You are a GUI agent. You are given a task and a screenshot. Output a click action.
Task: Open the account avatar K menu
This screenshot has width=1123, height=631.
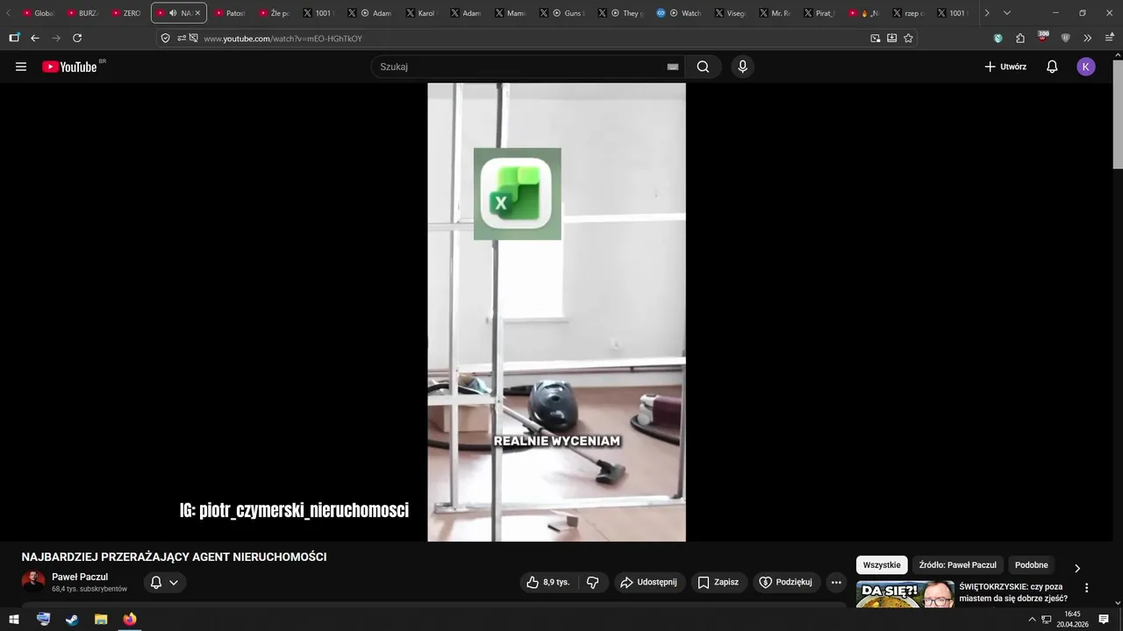click(1086, 67)
